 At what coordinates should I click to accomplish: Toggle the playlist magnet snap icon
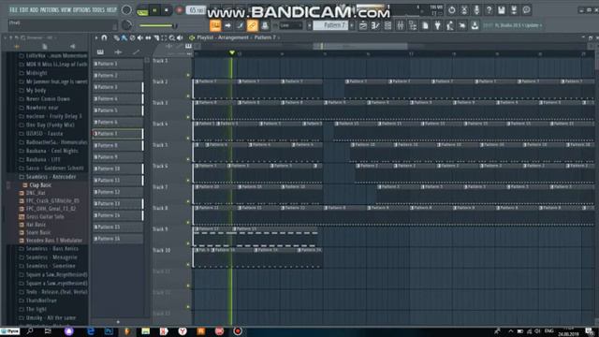104,37
